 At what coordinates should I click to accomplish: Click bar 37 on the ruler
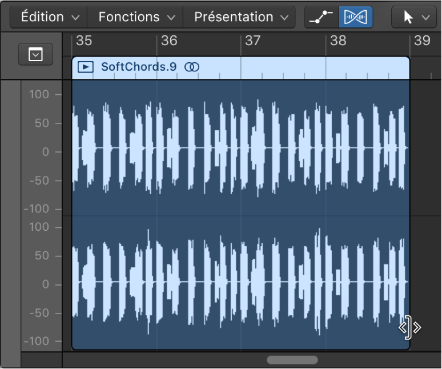[252, 41]
